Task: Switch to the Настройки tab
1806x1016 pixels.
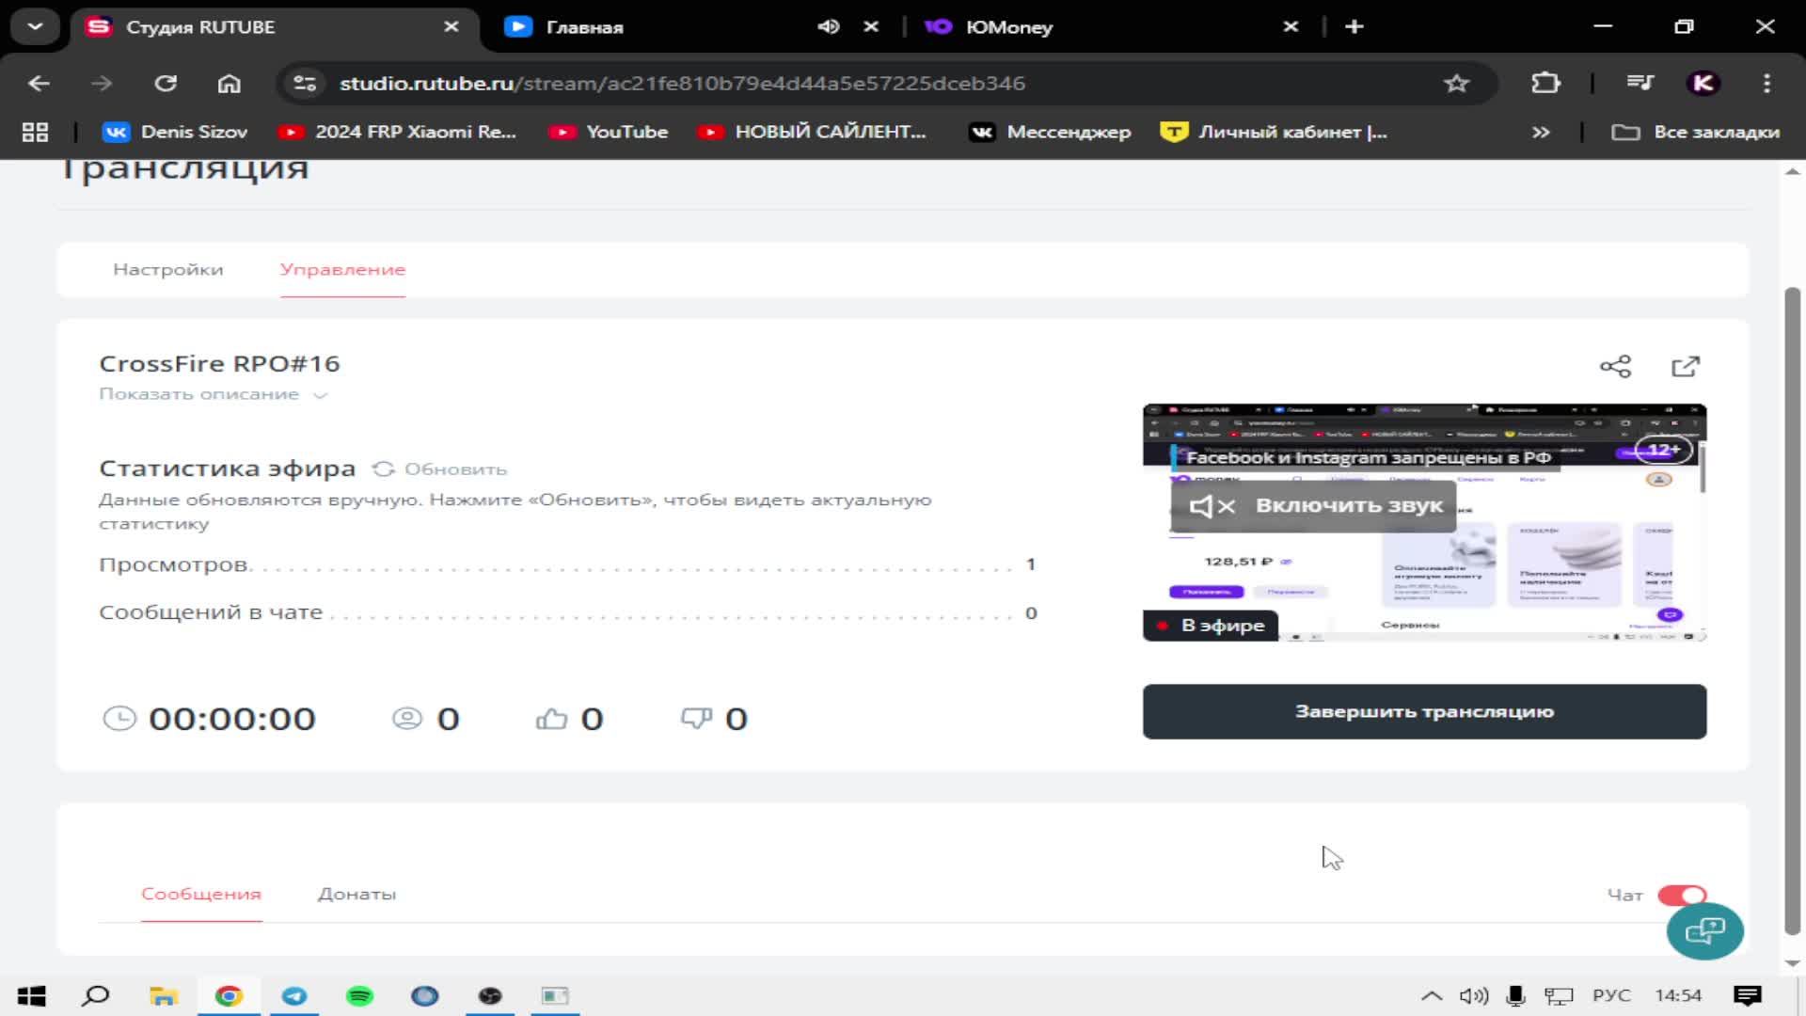Action: click(x=168, y=269)
